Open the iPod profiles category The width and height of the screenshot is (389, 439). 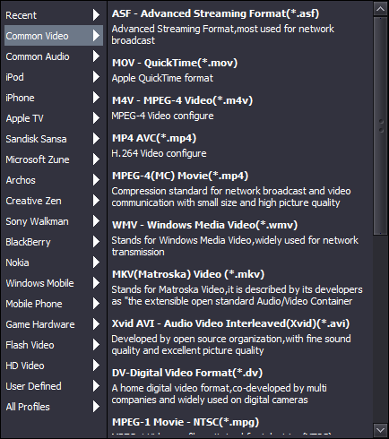click(x=54, y=77)
